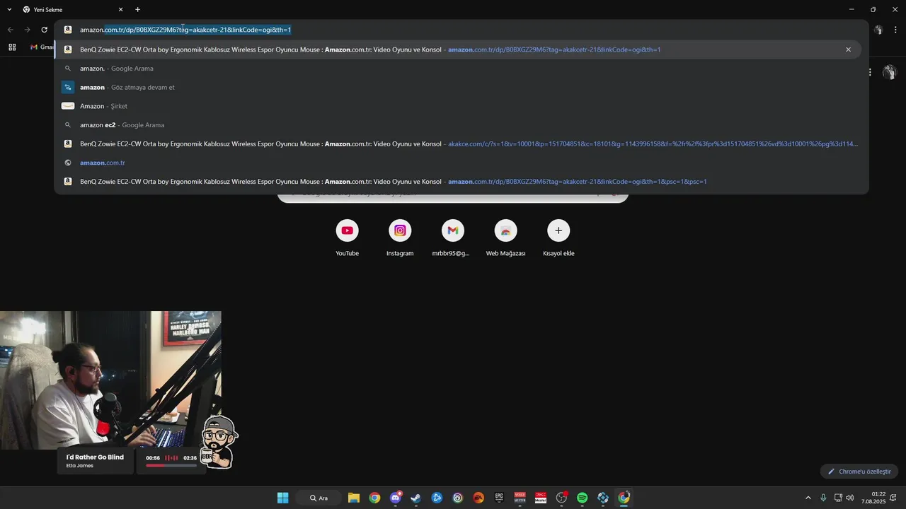Open Steam from the taskbar
This screenshot has height=509, width=906.
tap(415, 498)
